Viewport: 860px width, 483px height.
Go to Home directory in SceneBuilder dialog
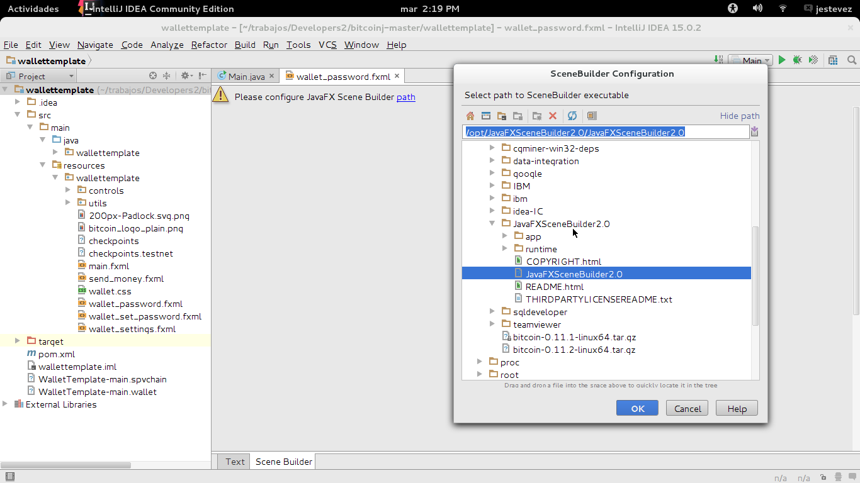click(x=470, y=116)
